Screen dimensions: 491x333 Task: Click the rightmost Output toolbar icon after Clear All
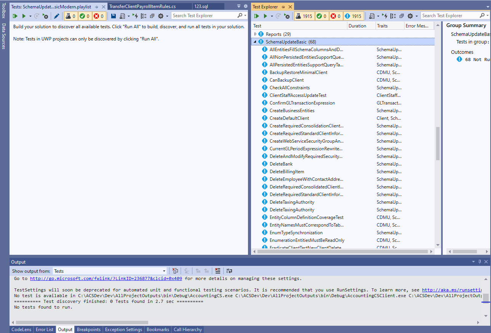coord(229,271)
